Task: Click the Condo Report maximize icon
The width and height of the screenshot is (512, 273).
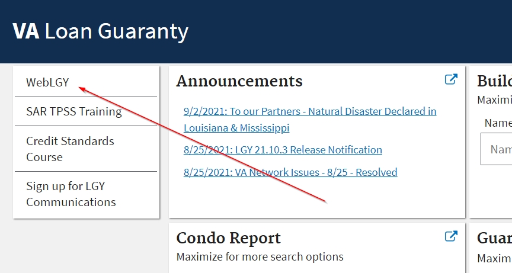Action: click(x=451, y=236)
